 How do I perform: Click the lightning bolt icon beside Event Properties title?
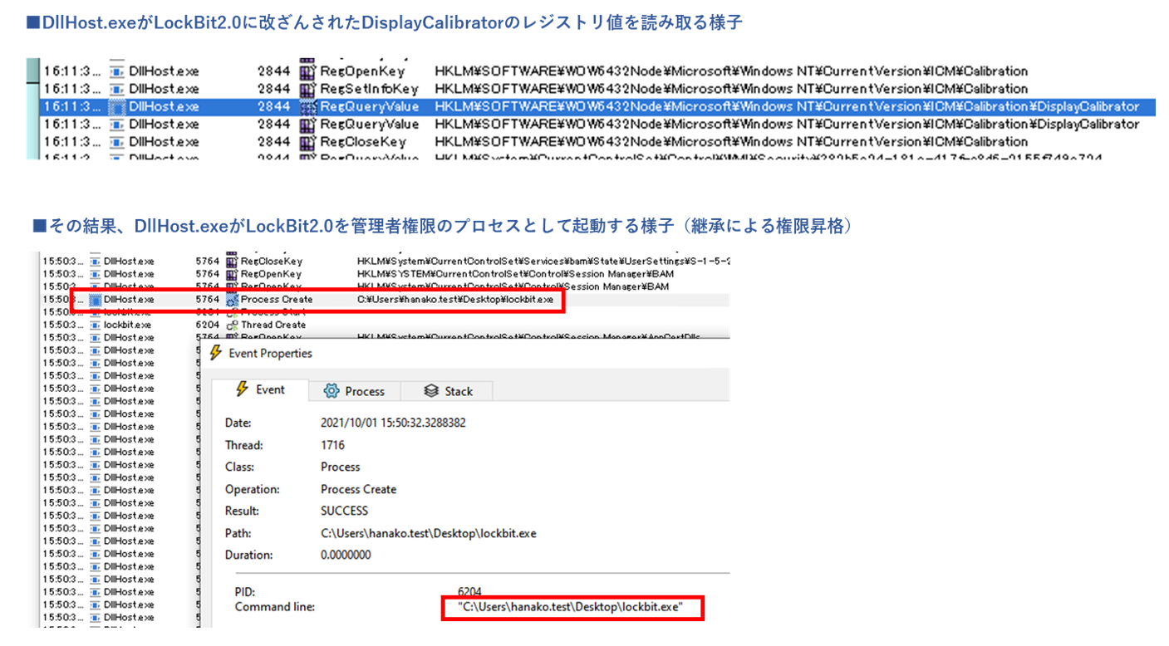pos(215,353)
